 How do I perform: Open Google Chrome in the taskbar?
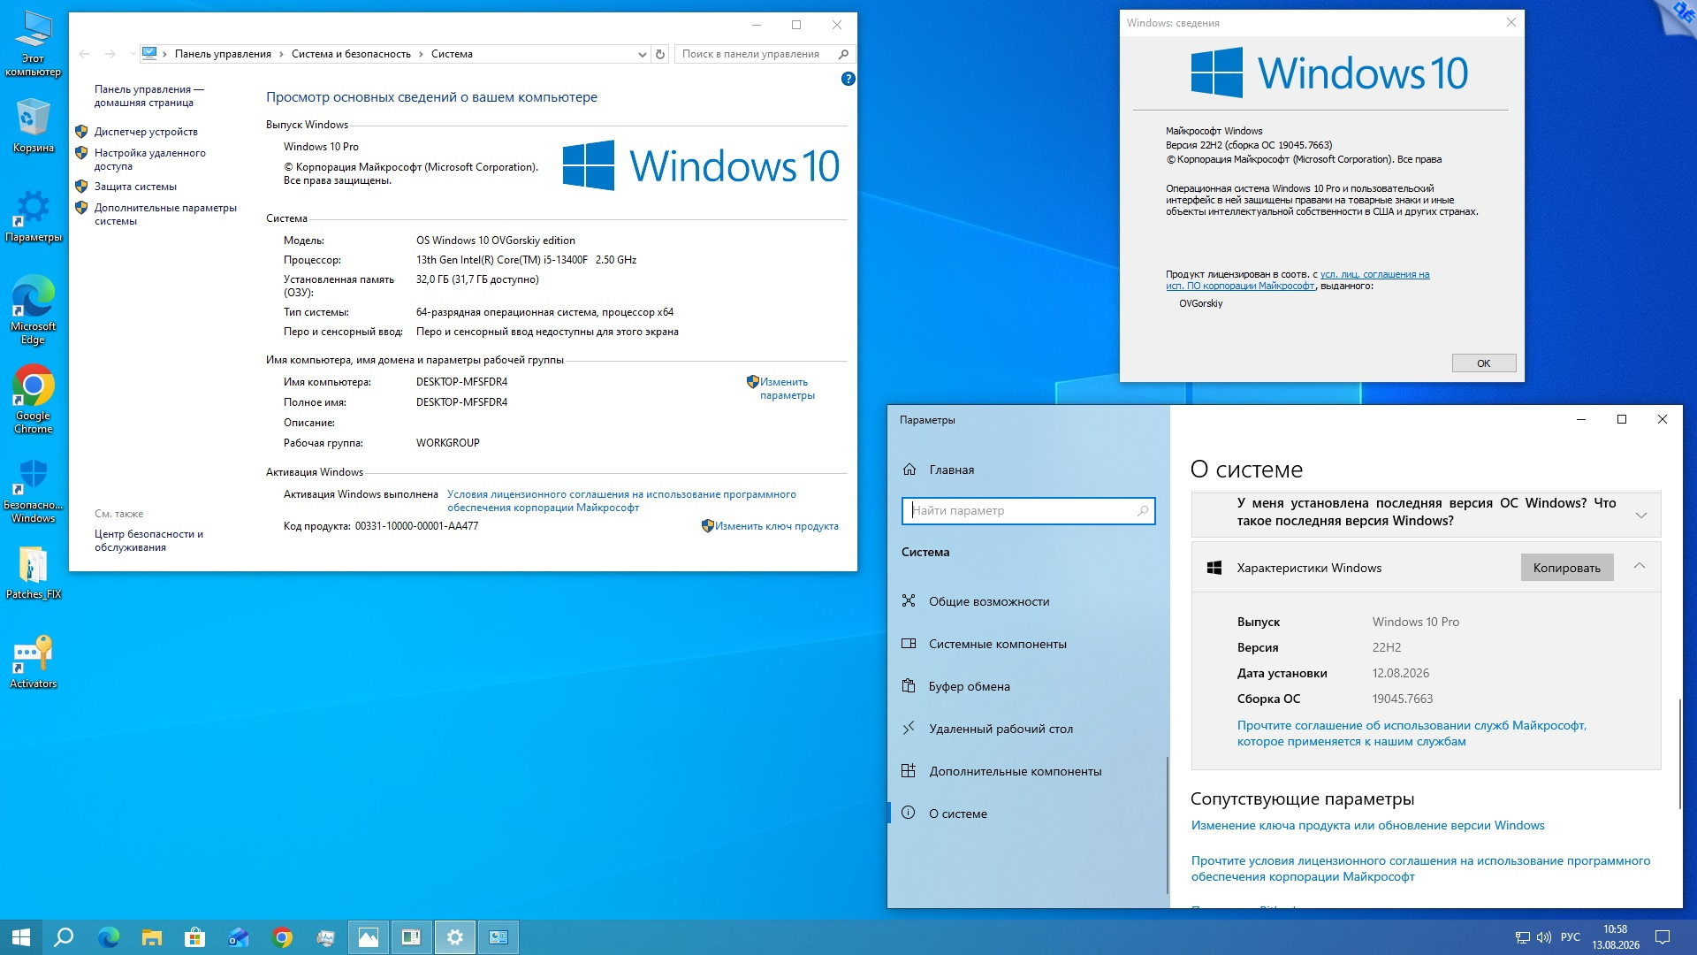coord(282,937)
